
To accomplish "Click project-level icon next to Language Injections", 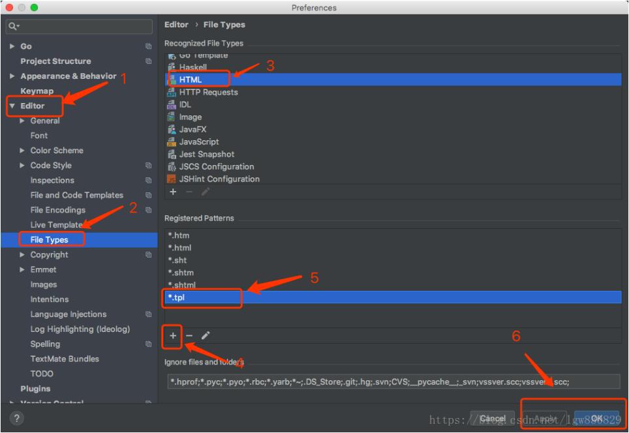I will pos(148,314).
